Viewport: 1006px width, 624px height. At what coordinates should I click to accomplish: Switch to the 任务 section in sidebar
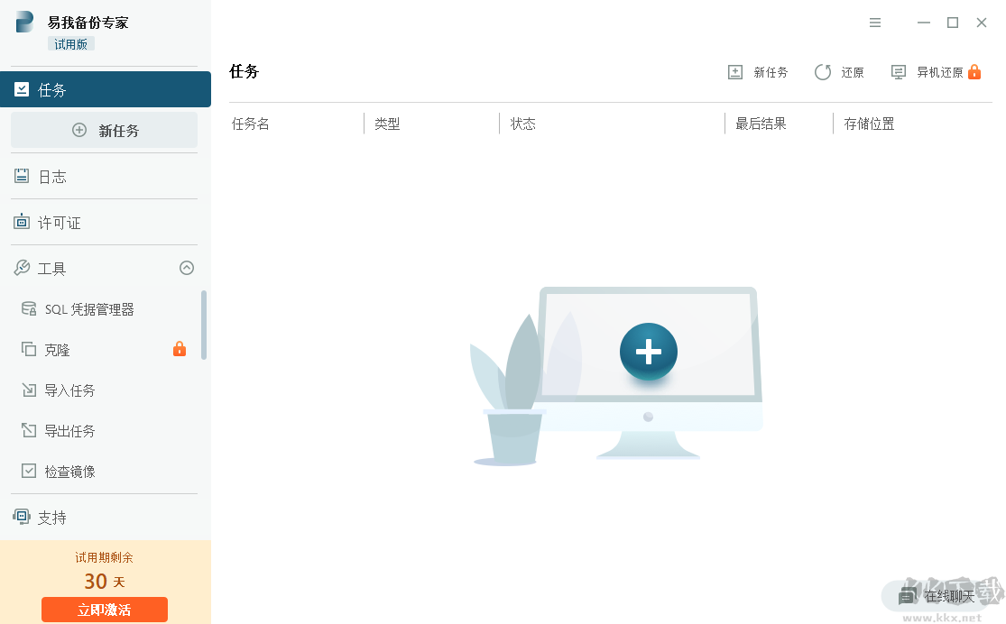(x=52, y=89)
